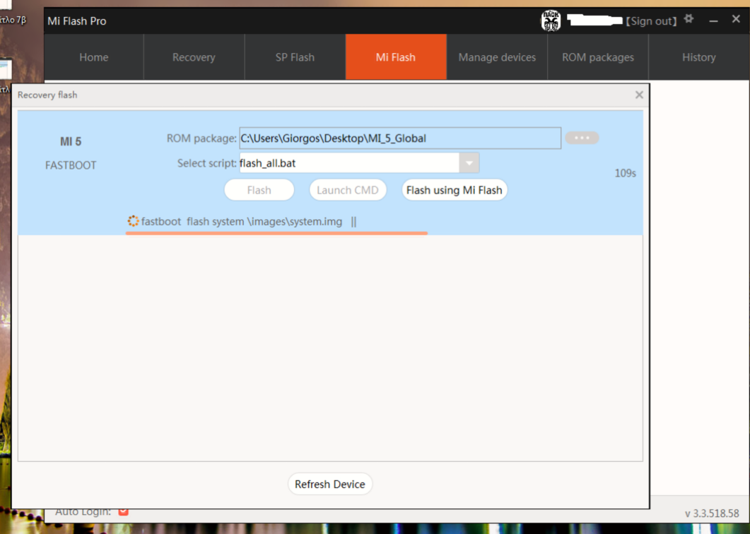750x534 pixels.
Task: Click the MI 5 device name
Action: point(71,141)
